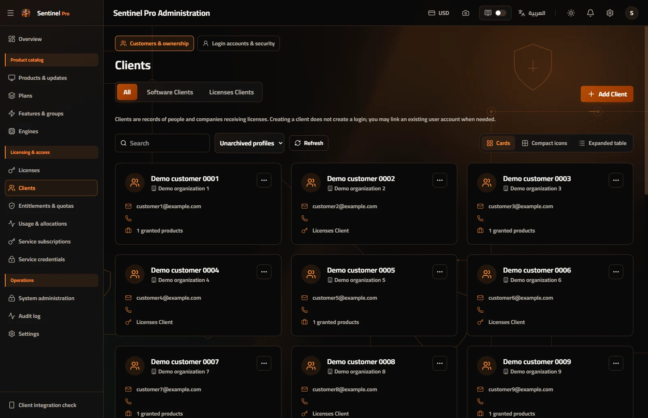Image resolution: width=648 pixels, height=418 pixels.
Task: Open the user avatar S
Action: coord(632,13)
